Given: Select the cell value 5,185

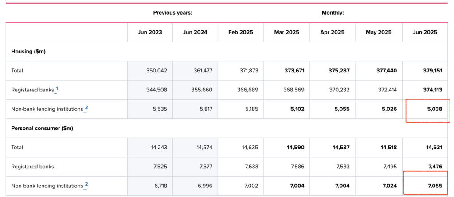Looking at the screenshot, I should pyautogui.click(x=251, y=109).
